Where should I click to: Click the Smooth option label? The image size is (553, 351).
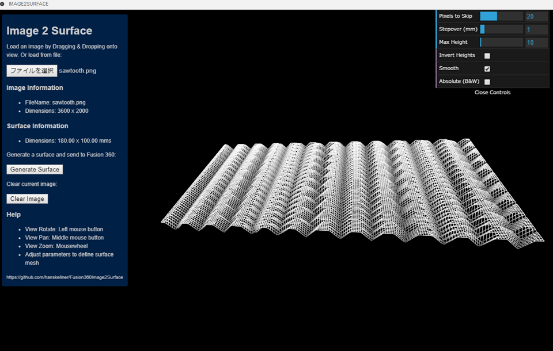tap(449, 68)
